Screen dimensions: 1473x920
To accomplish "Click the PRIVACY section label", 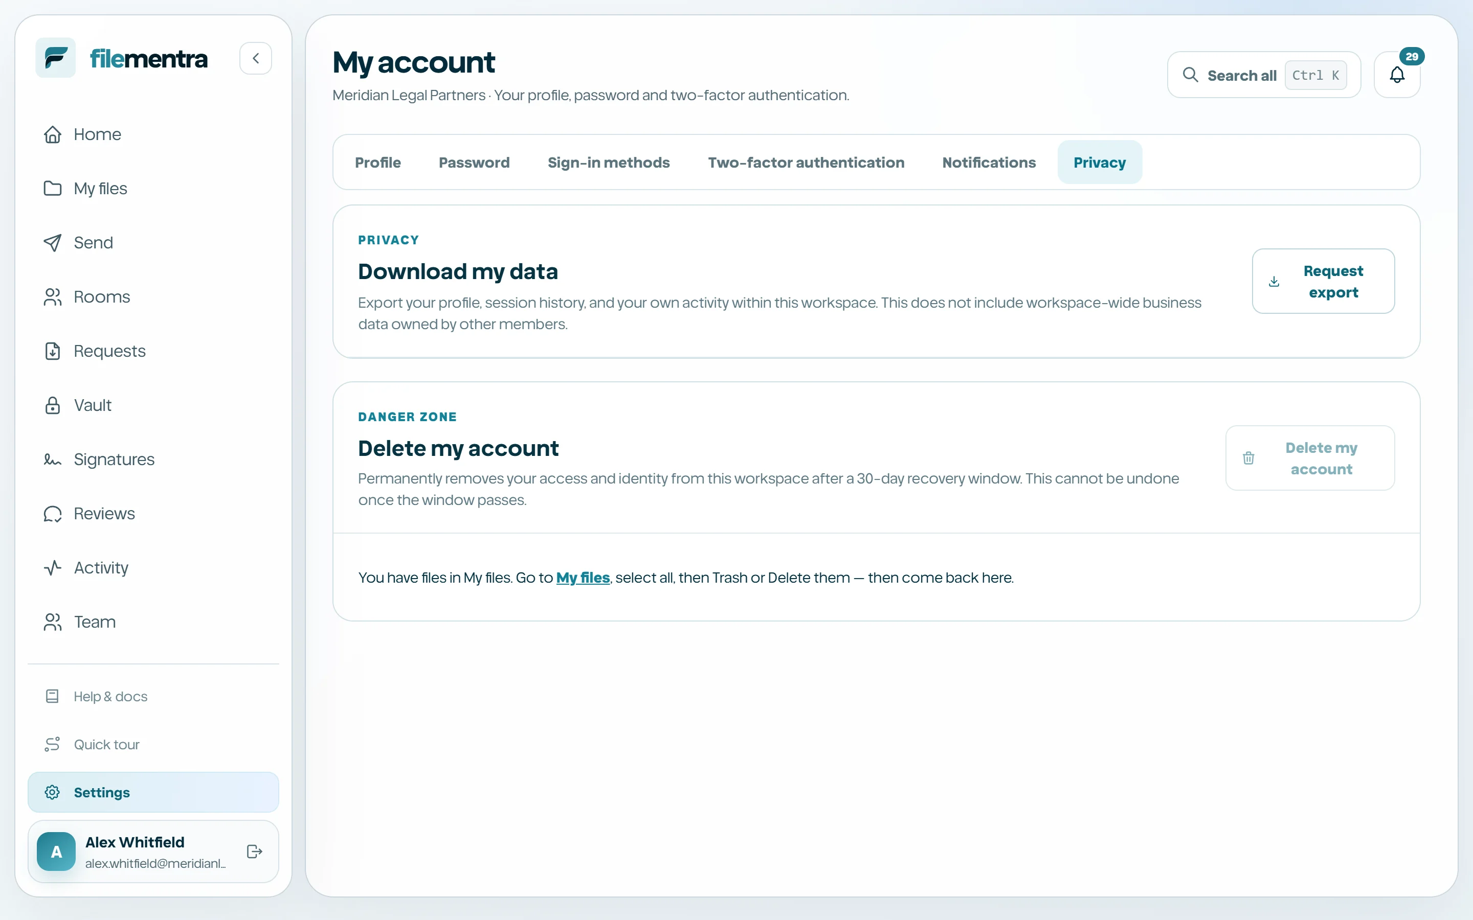I will (x=388, y=240).
